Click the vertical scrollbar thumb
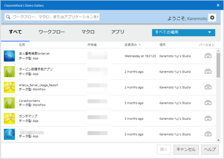Image resolution: width=224 pixels, height=159 pixels. point(218,65)
